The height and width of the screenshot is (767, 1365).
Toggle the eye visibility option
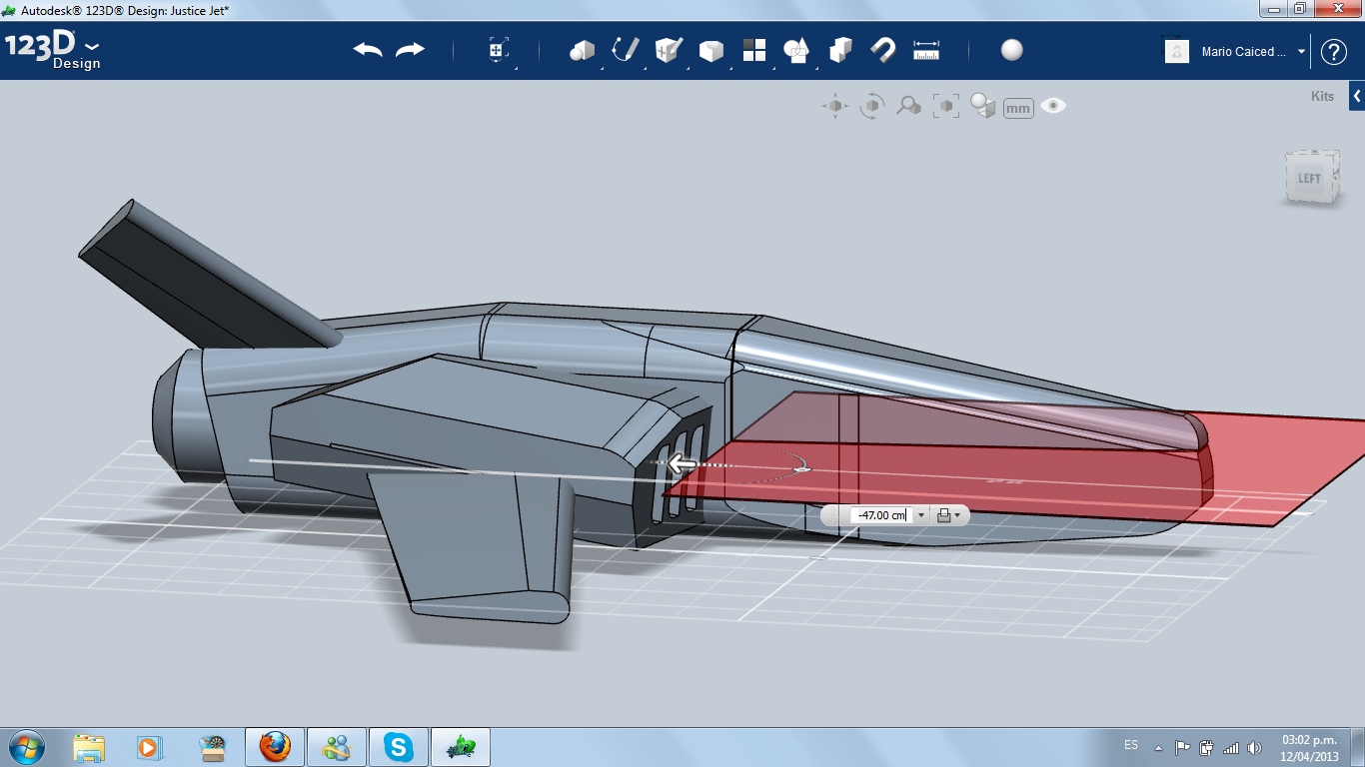click(1053, 105)
